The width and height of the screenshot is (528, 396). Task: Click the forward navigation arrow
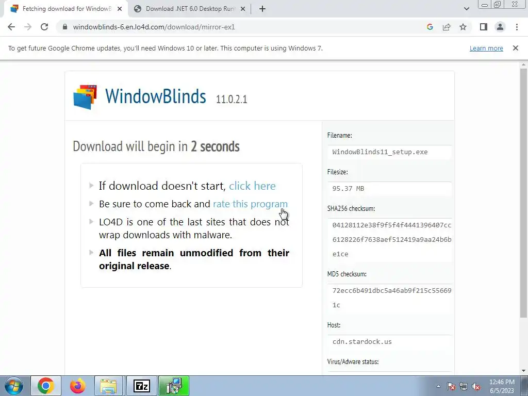pyautogui.click(x=28, y=27)
